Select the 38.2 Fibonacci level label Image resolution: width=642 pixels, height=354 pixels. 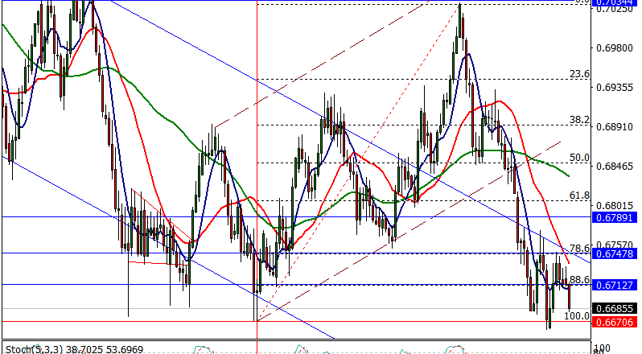tap(580, 120)
